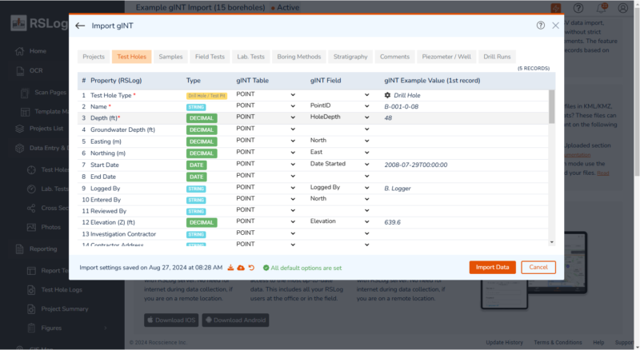
Task: Open the top bar help icon
Action: (x=578, y=8)
